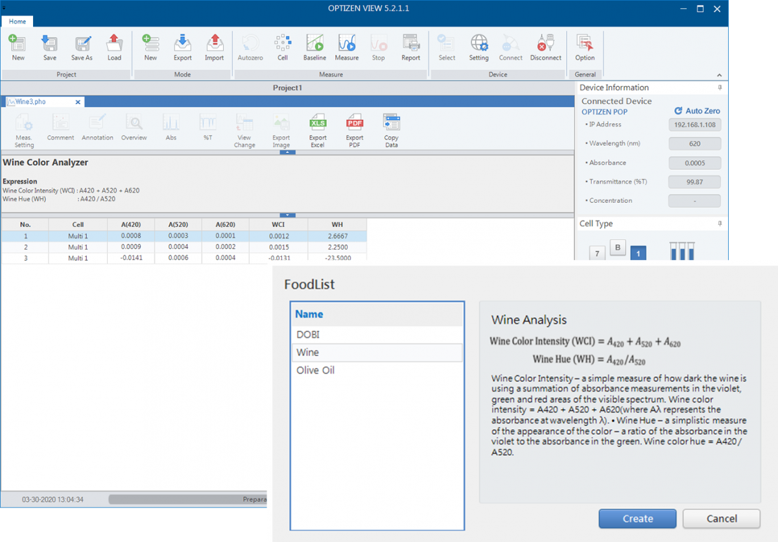
Task: Select Wine in FoodList
Action: coord(377,353)
